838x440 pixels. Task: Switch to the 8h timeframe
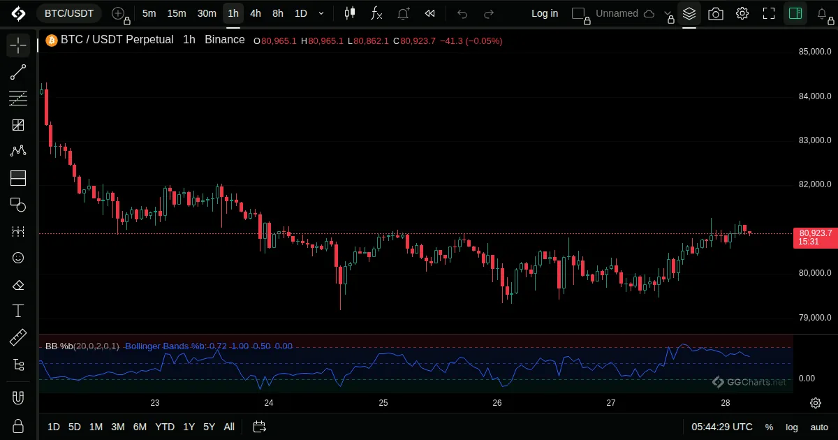click(x=278, y=13)
